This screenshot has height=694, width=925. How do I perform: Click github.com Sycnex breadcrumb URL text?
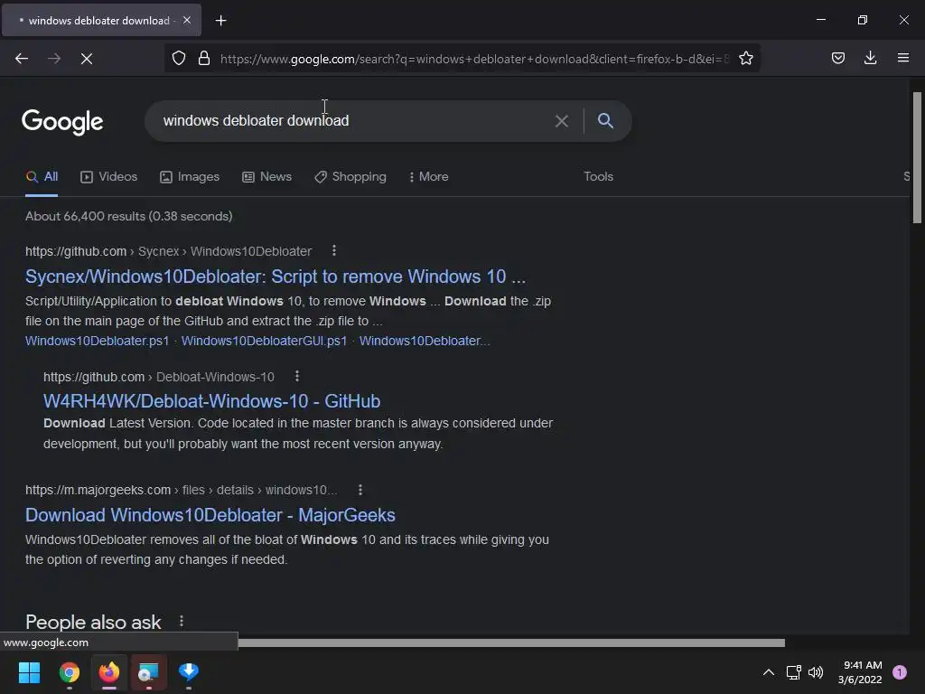(x=169, y=251)
